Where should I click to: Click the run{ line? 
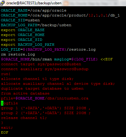pyautogui.click(x=6, y=74)
